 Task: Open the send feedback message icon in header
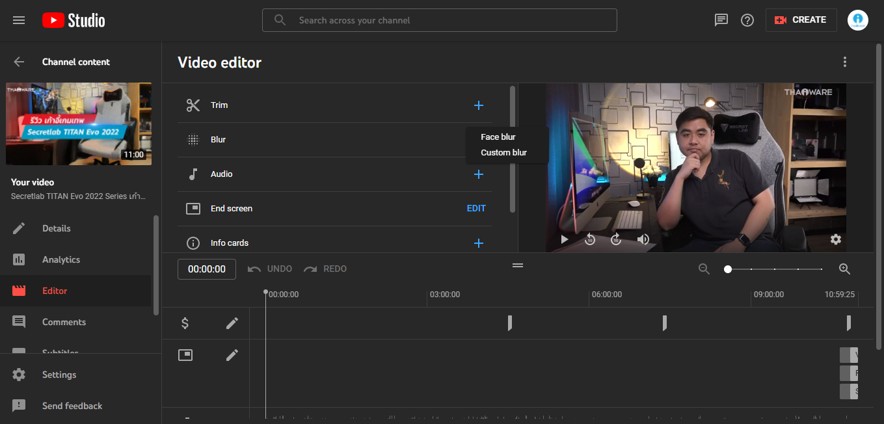721,20
